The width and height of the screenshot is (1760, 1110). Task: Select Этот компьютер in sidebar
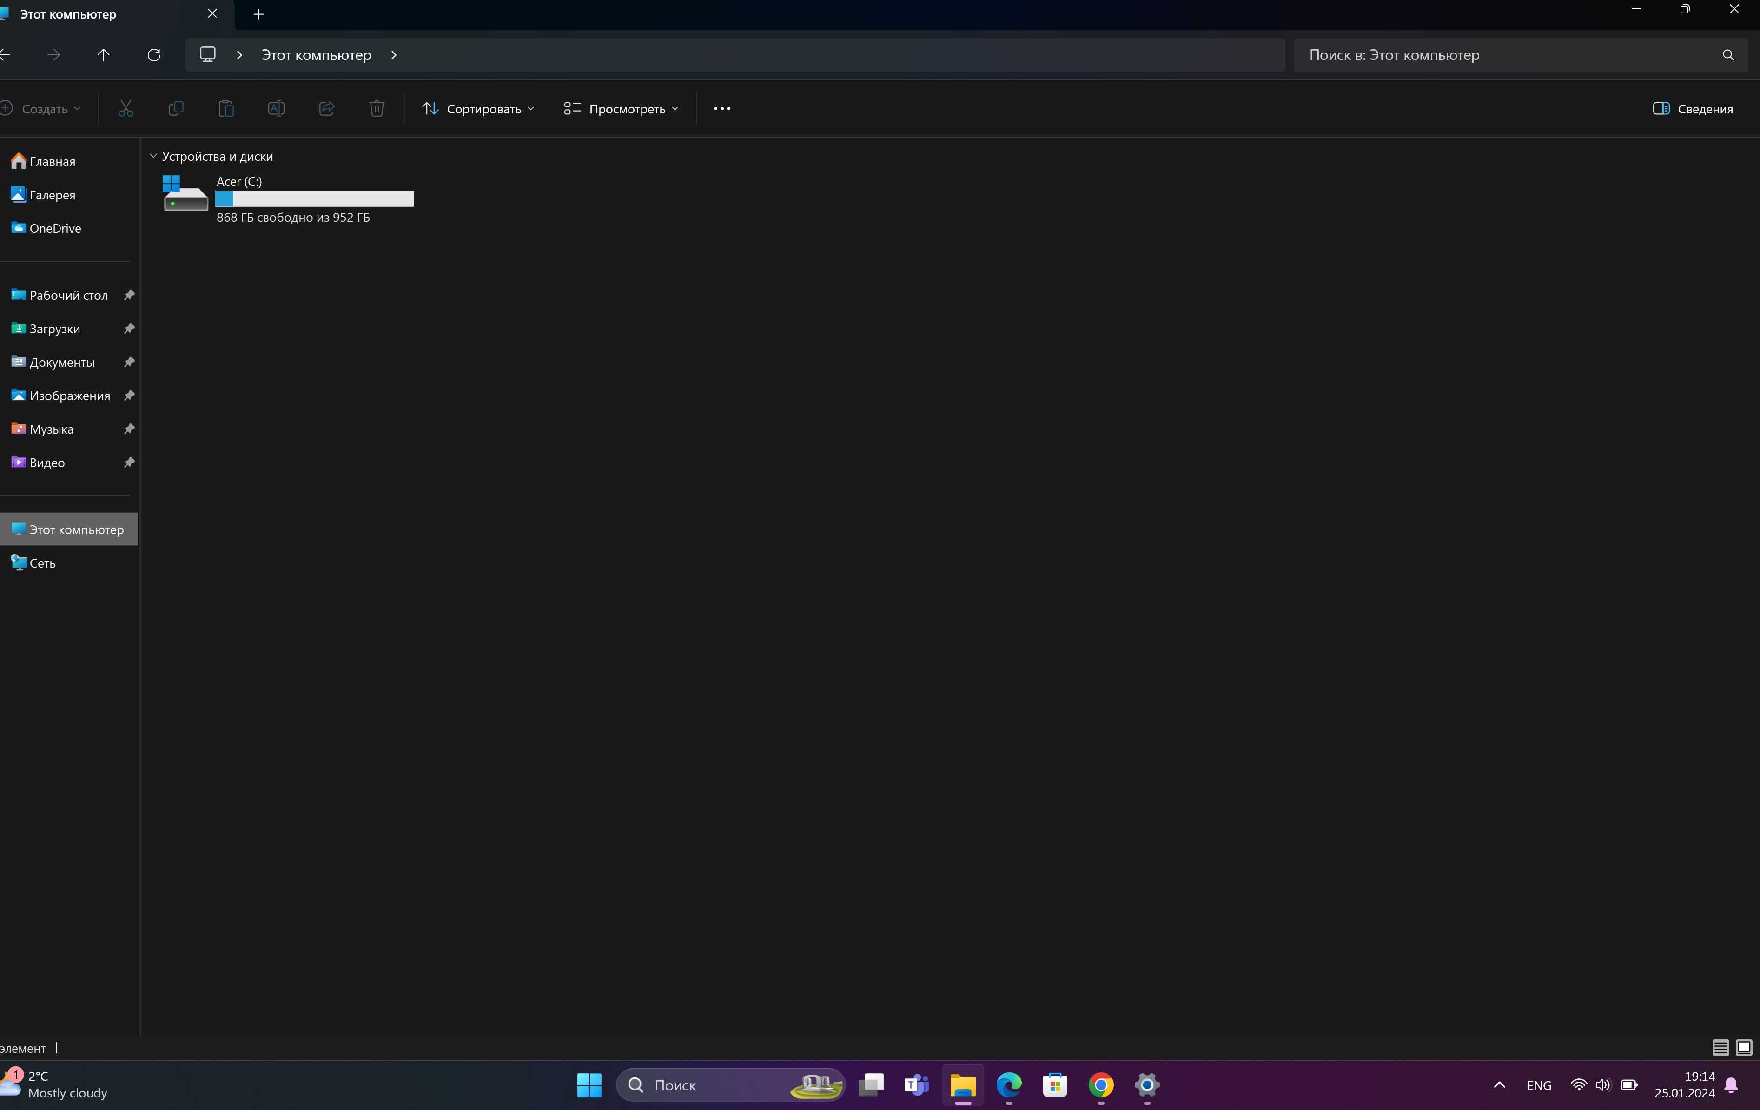(69, 530)
